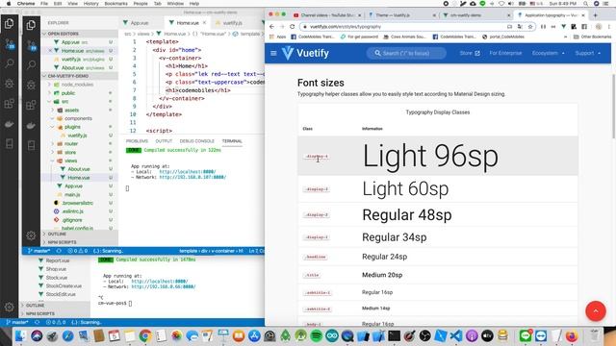Expand the public folder
Viewport: 616px width, 346px height.
coord(67,93)
